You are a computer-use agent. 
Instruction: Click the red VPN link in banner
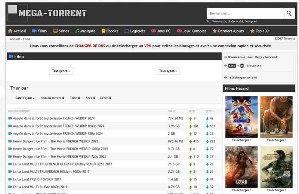pyautogui.click(x=148, y=46)
